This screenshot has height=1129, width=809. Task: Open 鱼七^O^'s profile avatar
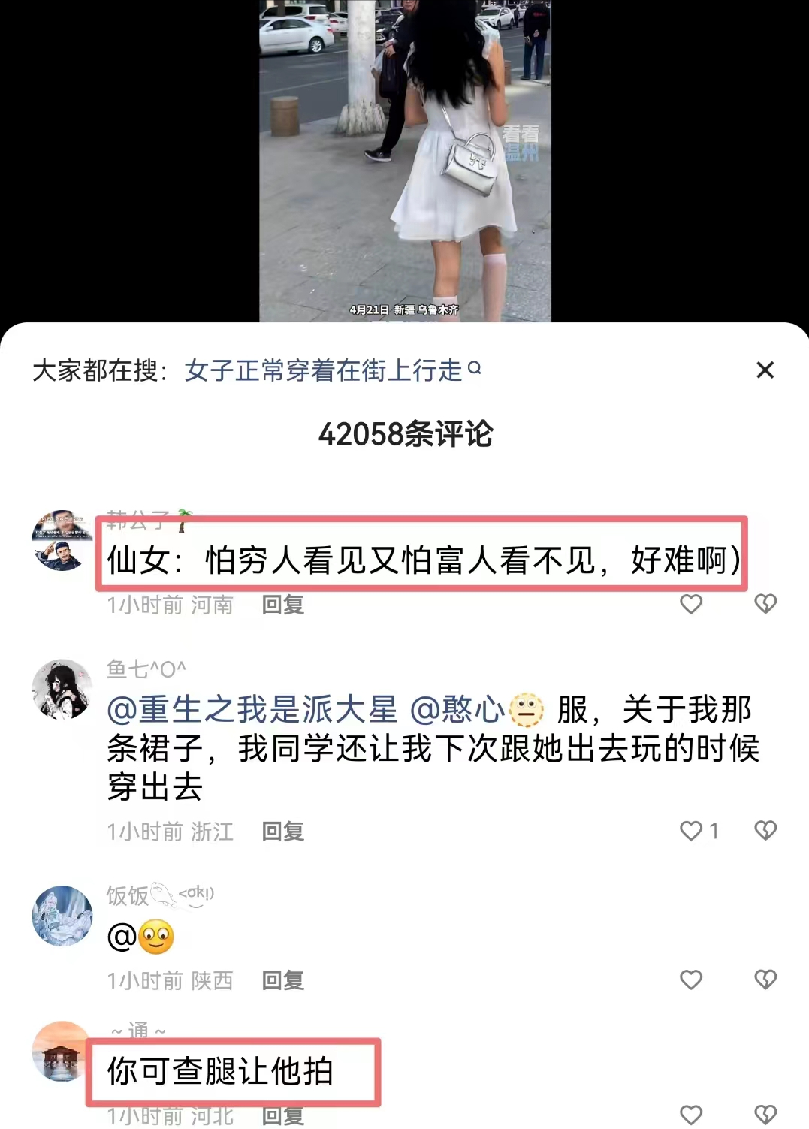coord(62,690)
